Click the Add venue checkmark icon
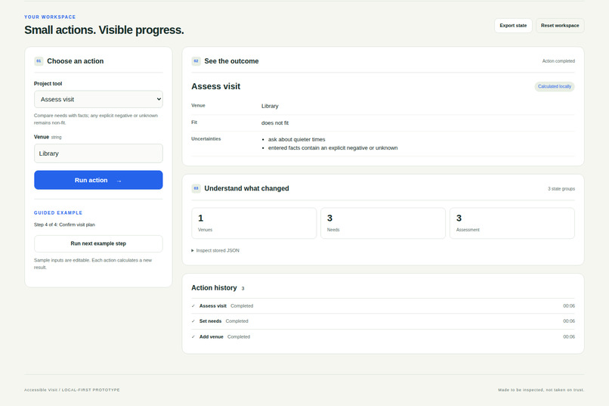609x406 pixels. (x=193, y=337)
